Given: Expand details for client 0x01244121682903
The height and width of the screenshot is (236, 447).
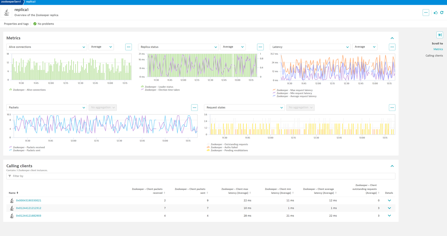Looking at the screenshot, I should tap(389, 216).
